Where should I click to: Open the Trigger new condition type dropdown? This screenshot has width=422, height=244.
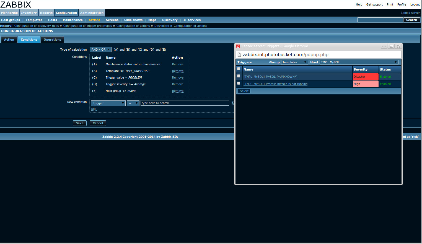pyautogui.click(x=108, y=103)
